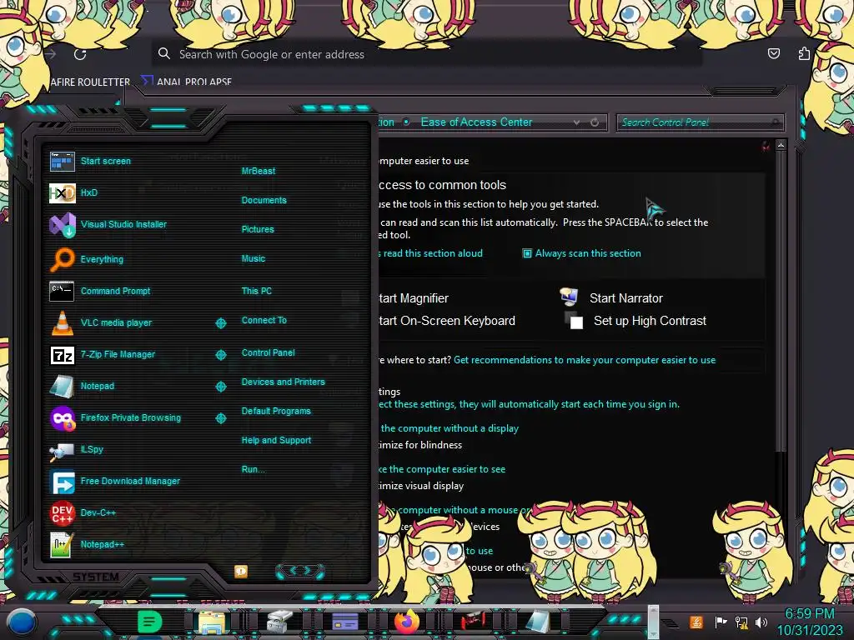854x640 pixels.
Task: Launch Notepad icon in start menu
Action: [x=62, y=387]
